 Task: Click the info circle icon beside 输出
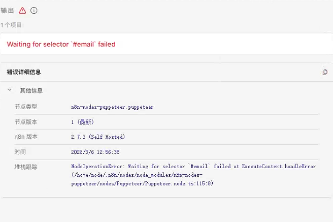click(34, 10)
